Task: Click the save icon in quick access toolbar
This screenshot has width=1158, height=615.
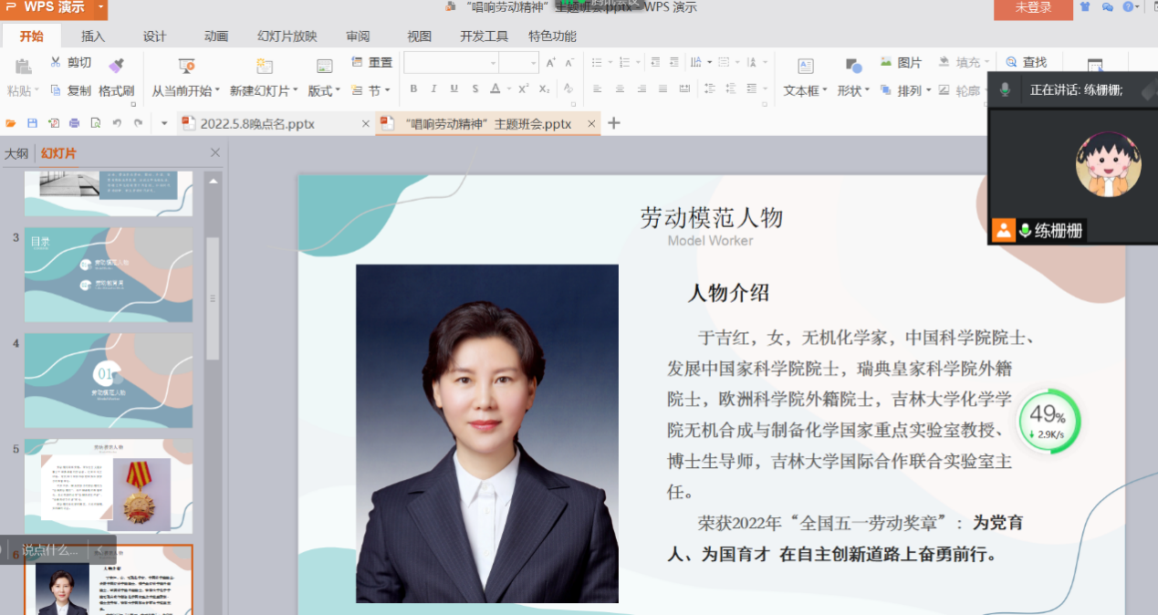Action: tap(32, 123)
